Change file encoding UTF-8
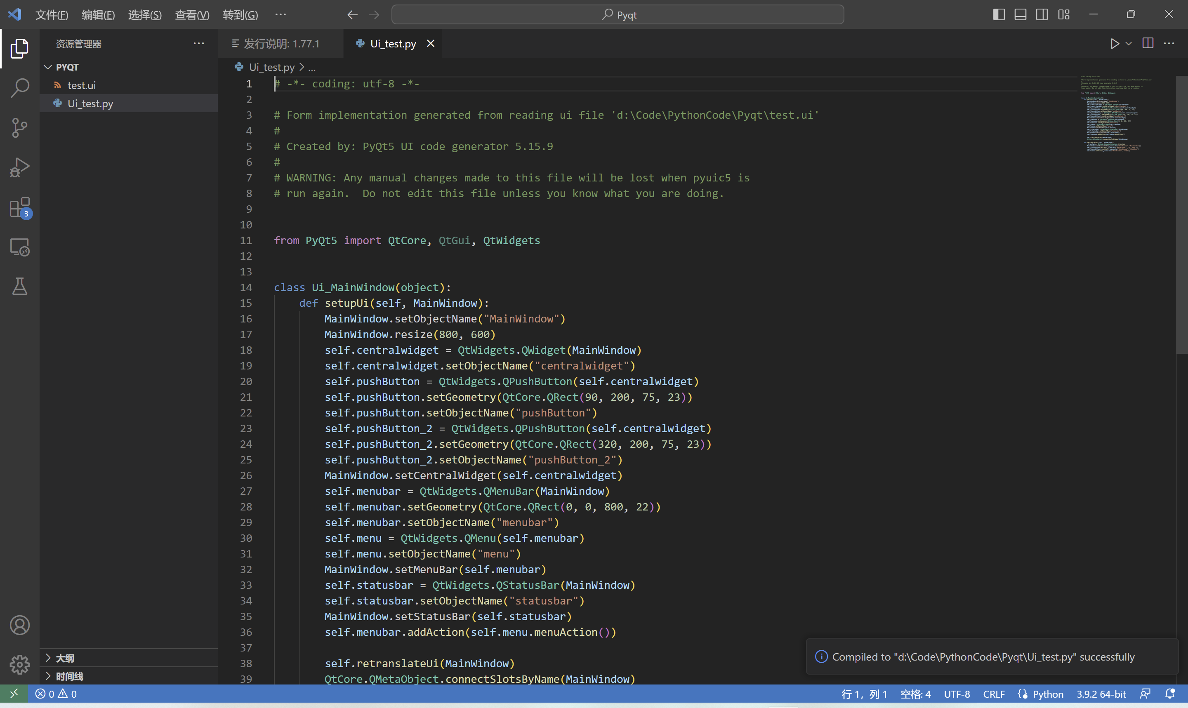The image size is (1188, 708). click(956, 694)
